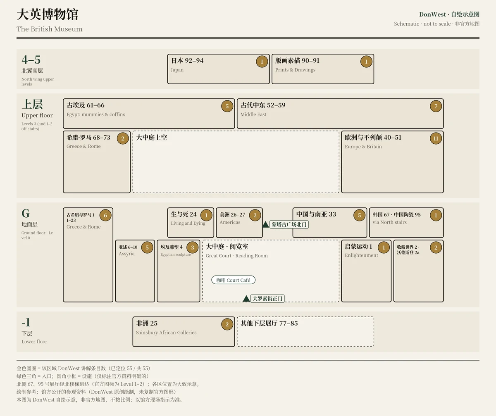
Task: Click the gold badge 2 on Greece & Rome 68–73
Action: pos(123,138)
